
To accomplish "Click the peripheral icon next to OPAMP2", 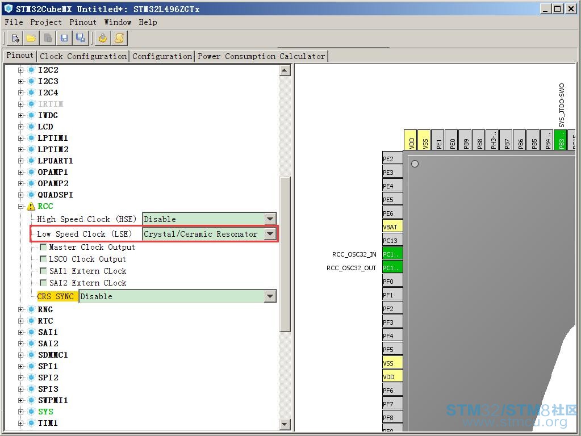I will [31, 183].
